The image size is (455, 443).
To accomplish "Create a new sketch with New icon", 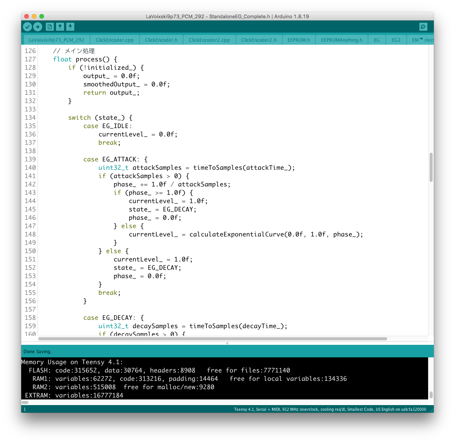I will click(50, 27).
